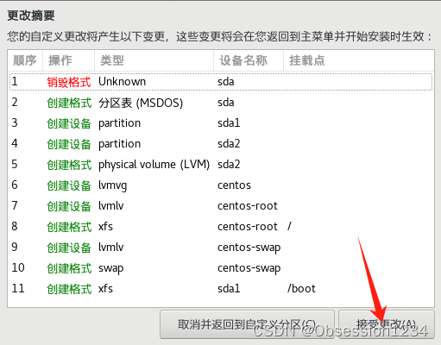Select row 10 创建格式 swap
Screen dimensions: 441x345
[x=221, y=268]
